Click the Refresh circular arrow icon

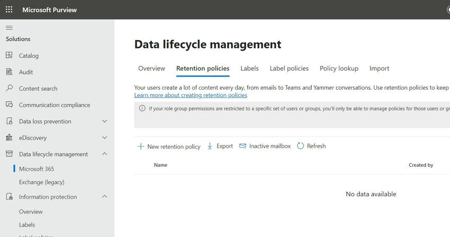coord(300,146)
